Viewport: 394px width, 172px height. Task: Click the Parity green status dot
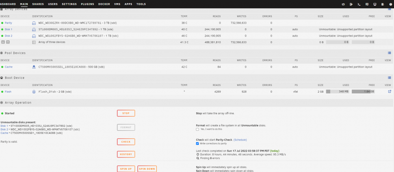[2, 23]
